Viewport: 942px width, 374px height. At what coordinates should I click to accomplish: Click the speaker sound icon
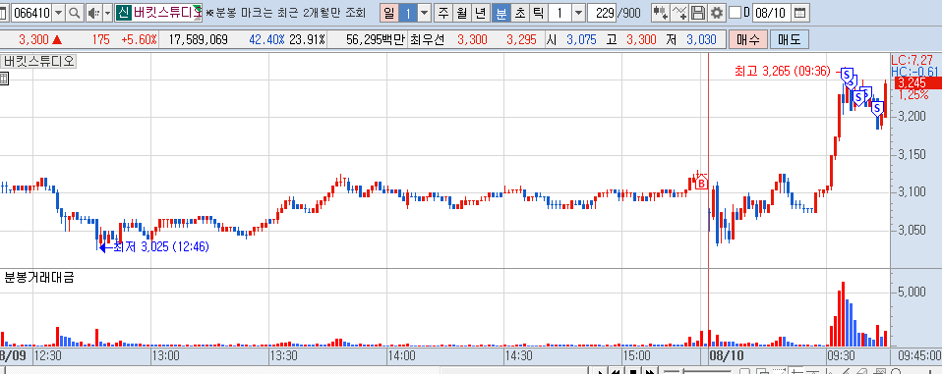click(93, 12)
